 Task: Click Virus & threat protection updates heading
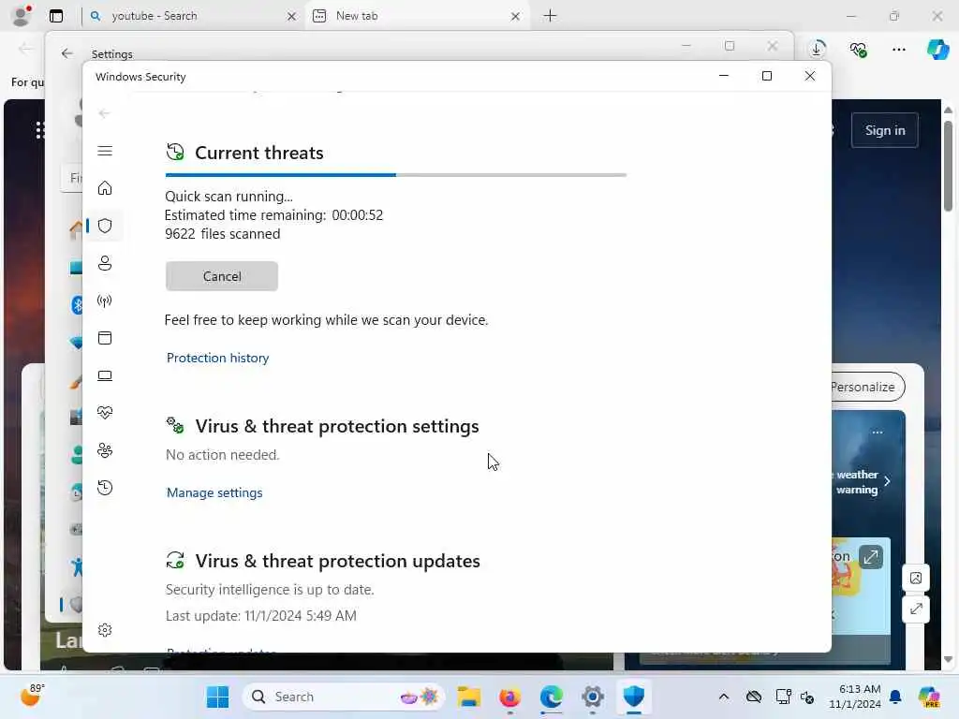337,562
